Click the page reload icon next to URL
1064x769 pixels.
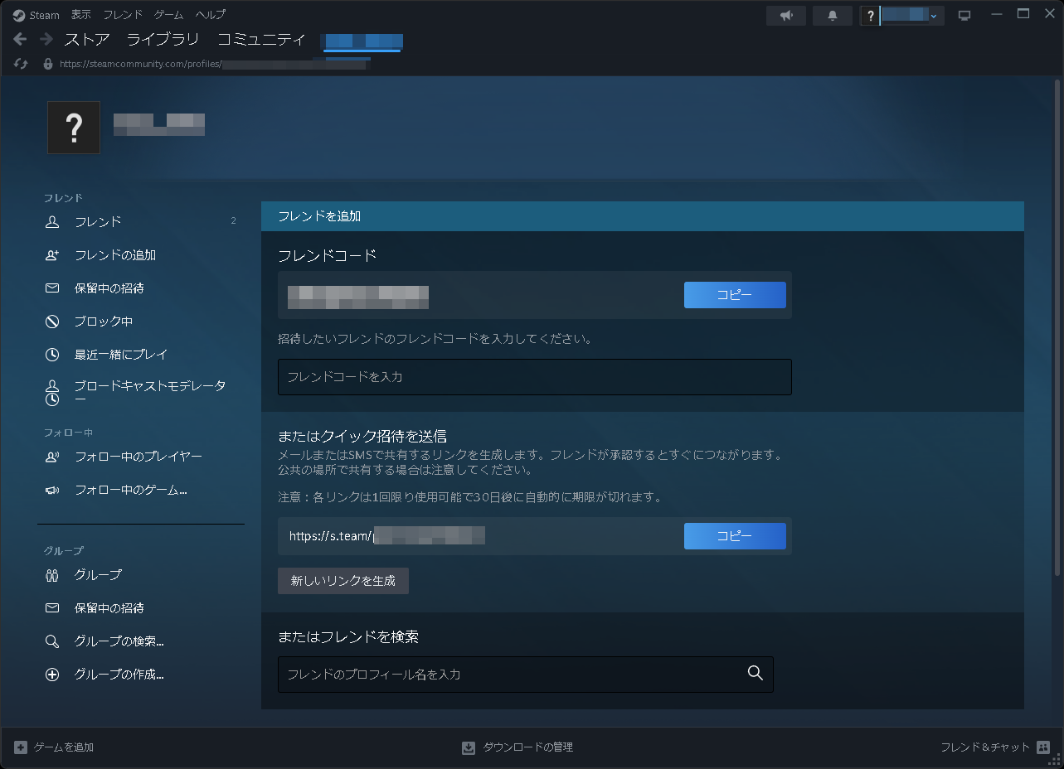pyautogui.click(x=20, y=63)
